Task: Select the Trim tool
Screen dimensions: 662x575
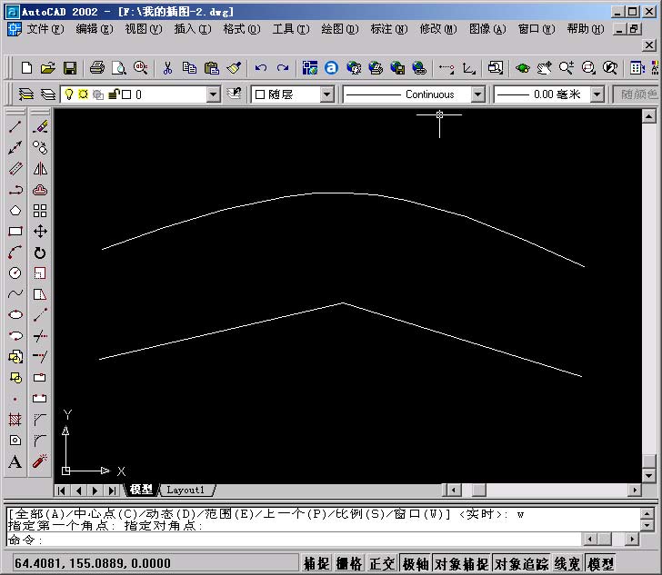Action: pos(40,336)
